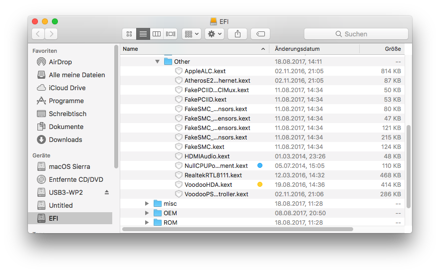Sort by Größe column
440x273 pixels.
pyautogui.click(x=382, y=49)
